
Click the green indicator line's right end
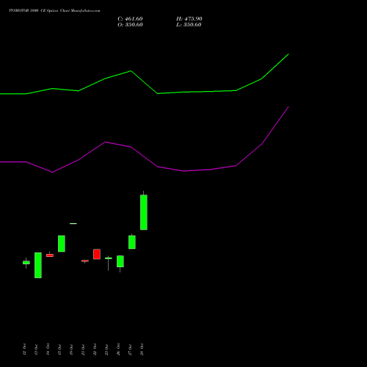[288, 54]
